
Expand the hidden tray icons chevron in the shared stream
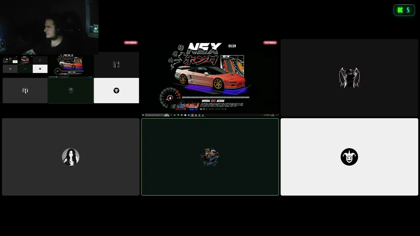pyautogui.click(x=263, y=115)
